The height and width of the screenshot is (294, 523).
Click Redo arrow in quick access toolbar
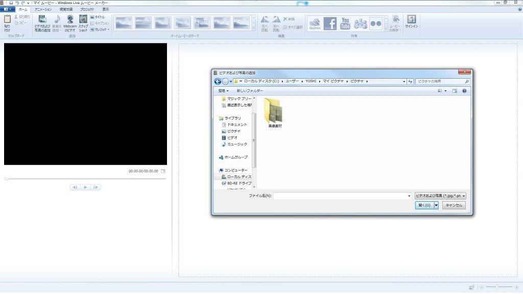[x=22, y=3]
